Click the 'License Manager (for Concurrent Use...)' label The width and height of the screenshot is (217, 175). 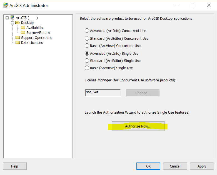click(131, 80)
